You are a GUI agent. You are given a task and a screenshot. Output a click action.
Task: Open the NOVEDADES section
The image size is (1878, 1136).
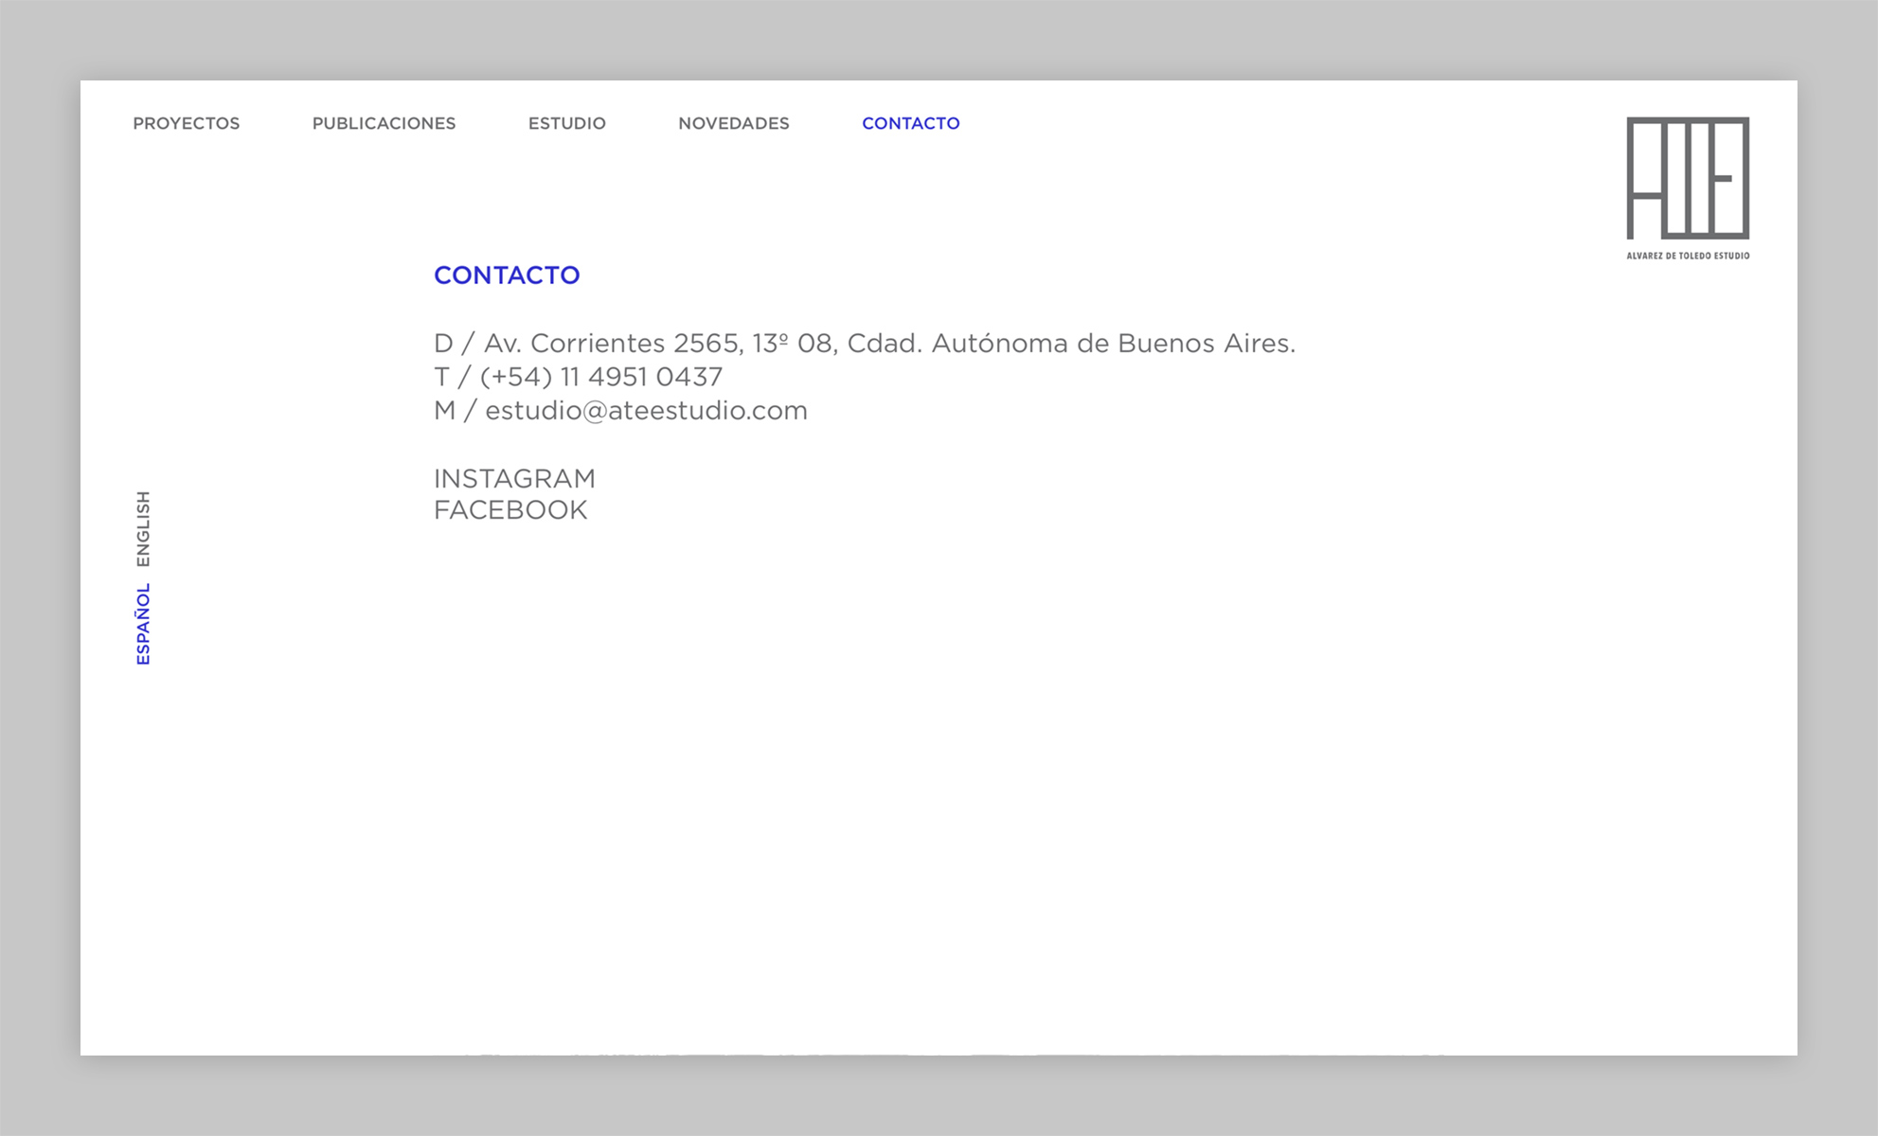pyautogui.click(x=733, y=123)
